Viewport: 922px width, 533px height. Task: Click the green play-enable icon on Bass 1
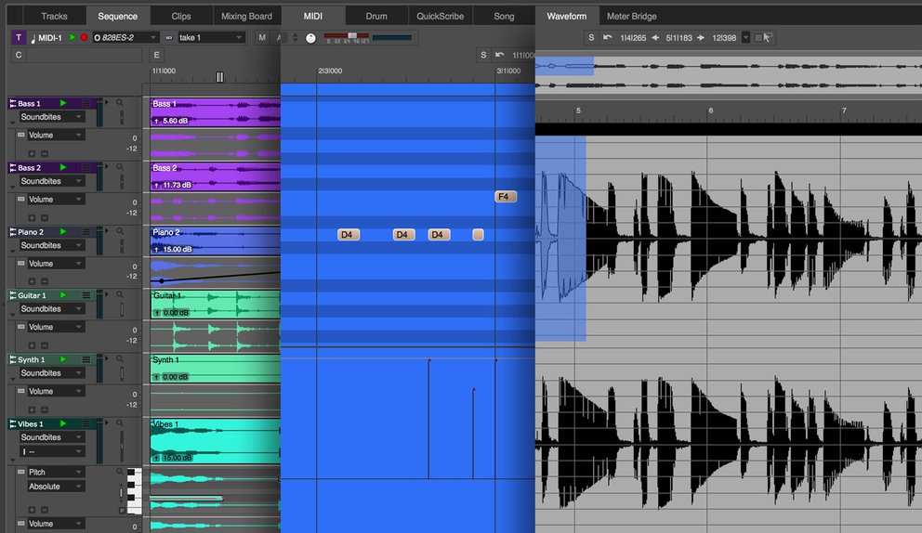(x=63, y=103)
